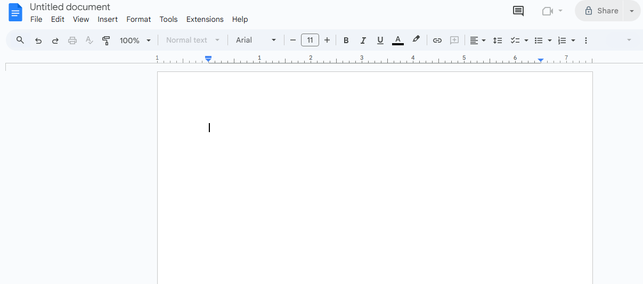643x284 pixels.
Task: Redo the last undone action
Action: click(55, 40)
